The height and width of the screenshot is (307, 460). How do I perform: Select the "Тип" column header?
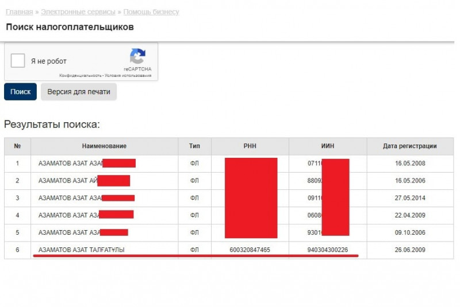[x=194, y=146]
